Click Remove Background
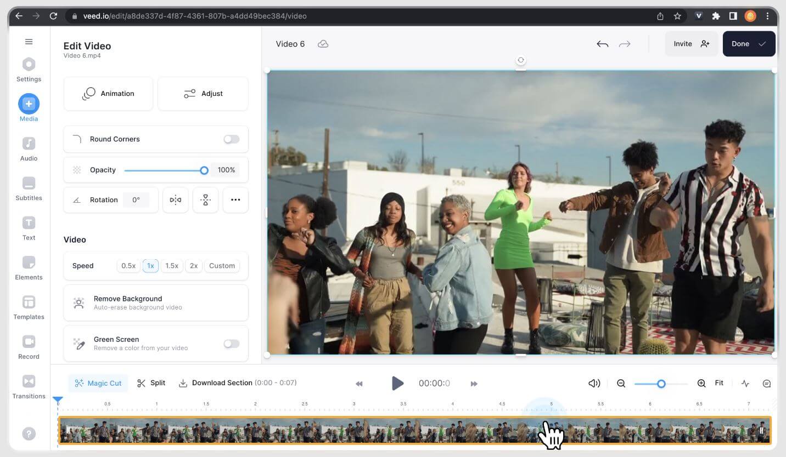 (156, 302)
